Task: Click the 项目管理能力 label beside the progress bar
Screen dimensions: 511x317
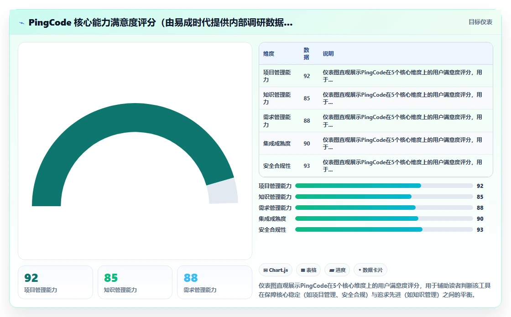Action: click(x=275, y=186)
